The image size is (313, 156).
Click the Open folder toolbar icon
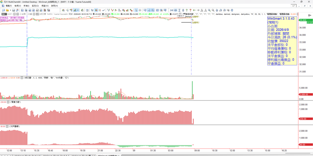8,10
